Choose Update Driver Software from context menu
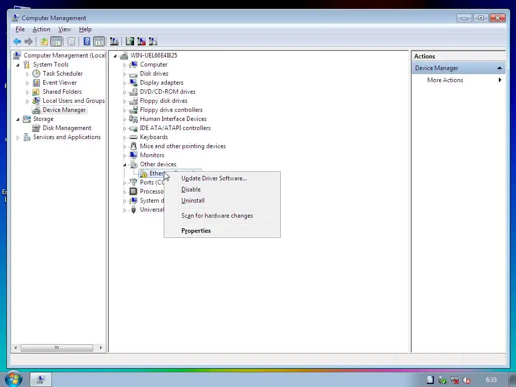The image size is (516, 387). pyautogui.click(x=222, y=178)
